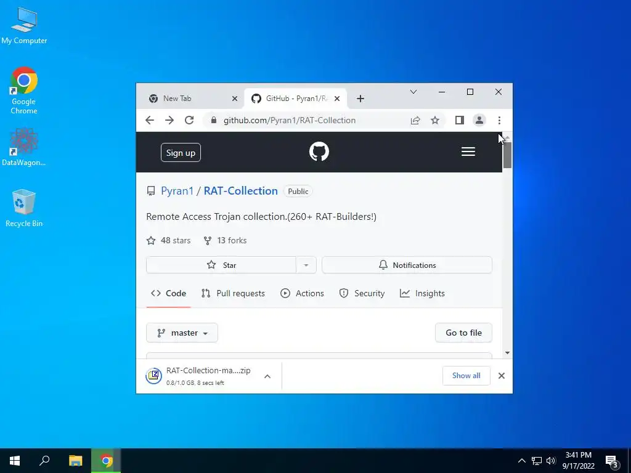631x473 pixels.
Task: Open the Pyran1 user link
Action: [177, 191]
